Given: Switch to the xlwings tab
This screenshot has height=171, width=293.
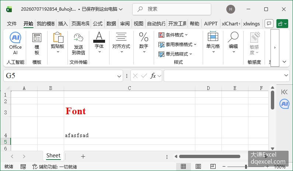Looking at the screenshot, I should 251,24.
